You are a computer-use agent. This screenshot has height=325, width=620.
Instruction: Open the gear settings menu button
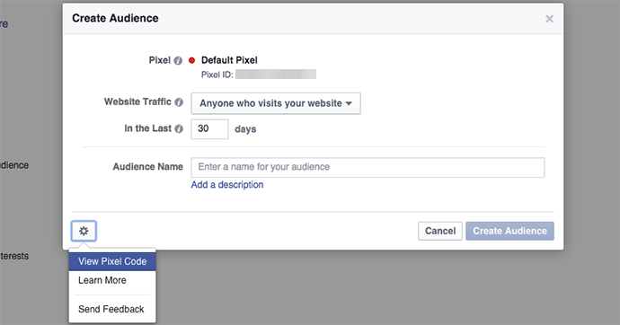pyautogui.click(x=84, y=231)
